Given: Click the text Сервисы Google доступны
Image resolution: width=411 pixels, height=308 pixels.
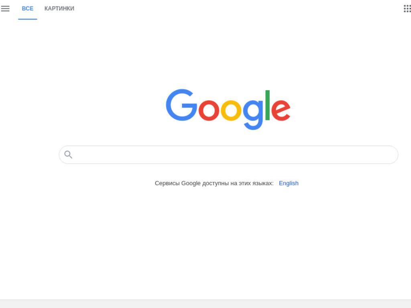Looking at the screenshot, I should [x=191, y=183].
